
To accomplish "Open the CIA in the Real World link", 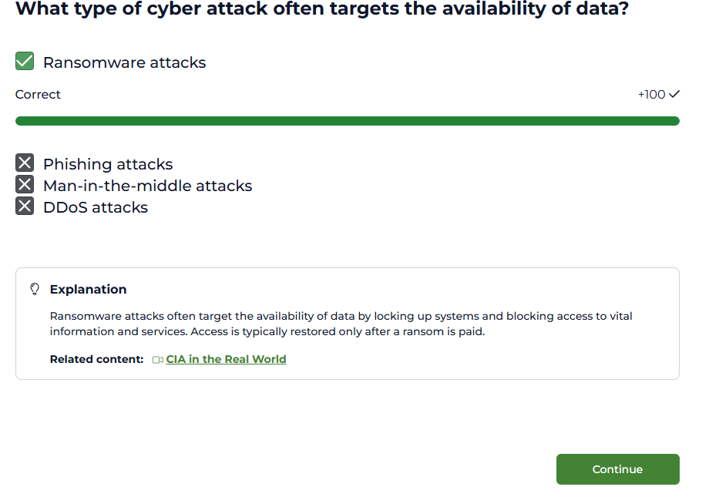I will (x=226, y=359).
